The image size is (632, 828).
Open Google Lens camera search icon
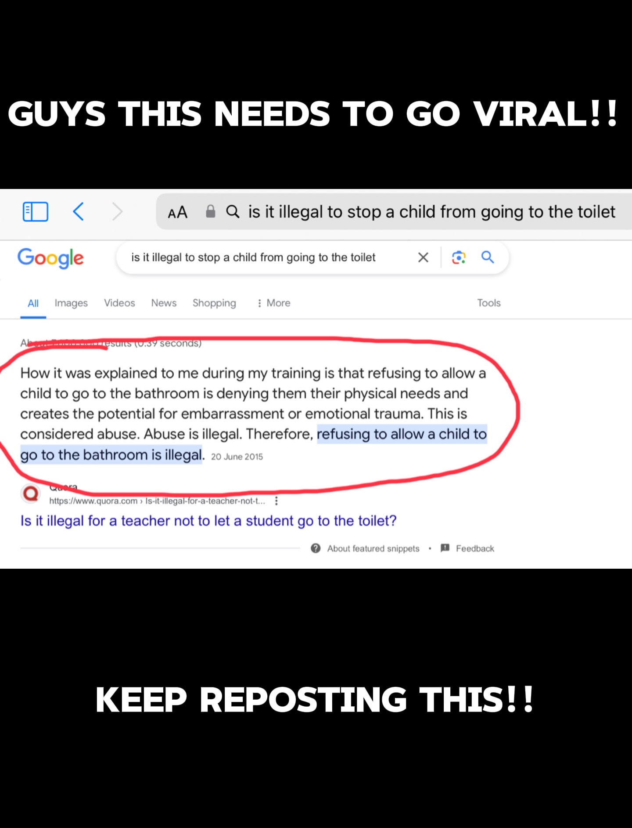459,257
